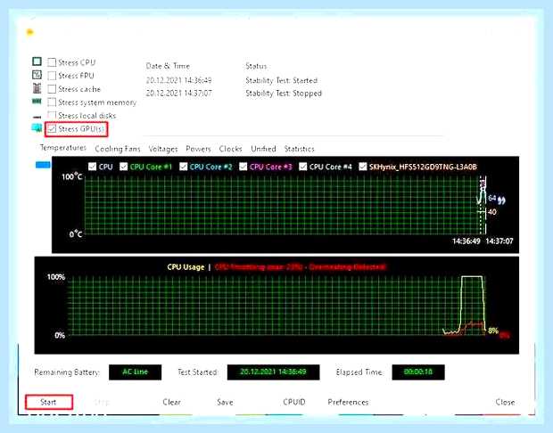Click the Start button

49,402
